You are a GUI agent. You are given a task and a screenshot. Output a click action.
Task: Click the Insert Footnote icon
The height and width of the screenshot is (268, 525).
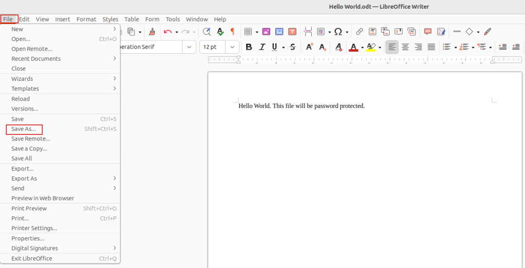pyautogui.click(x=372, y=32)
